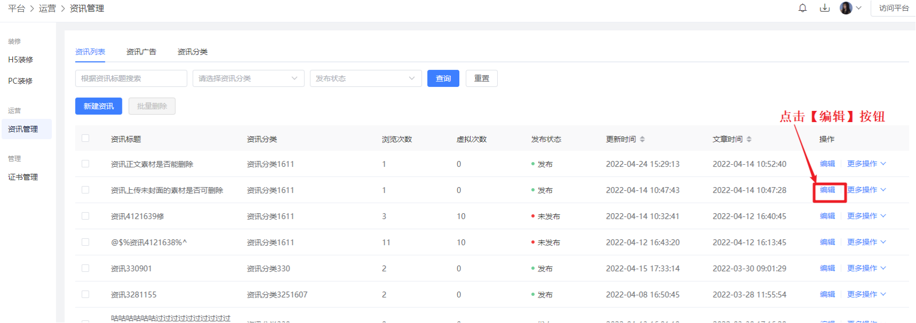Focus the 根据资讯标题搜索 input field
Viewport: 916px width, 323px height.
pyautogui.click(x=131, y=78)
